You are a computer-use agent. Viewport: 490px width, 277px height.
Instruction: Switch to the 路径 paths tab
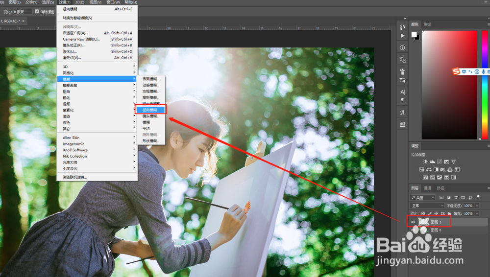[441, 188]
